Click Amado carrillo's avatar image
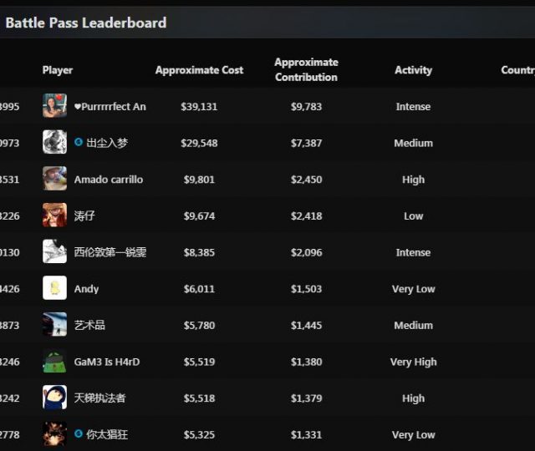The image size is (535, 451). (x=54, y=179)
